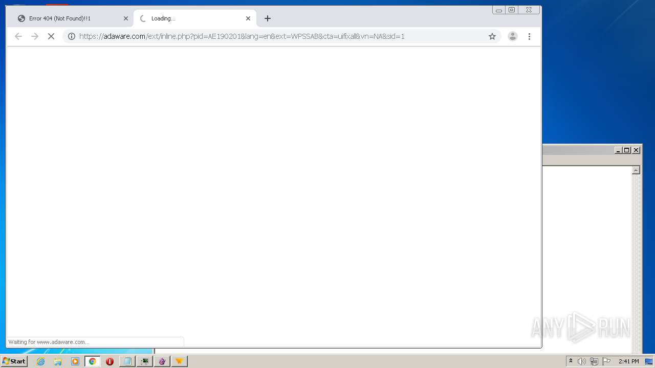This screenshot has height=368, width=655.
Task: Click the scroll-up arrow in the background window
Action: [636, 170]
